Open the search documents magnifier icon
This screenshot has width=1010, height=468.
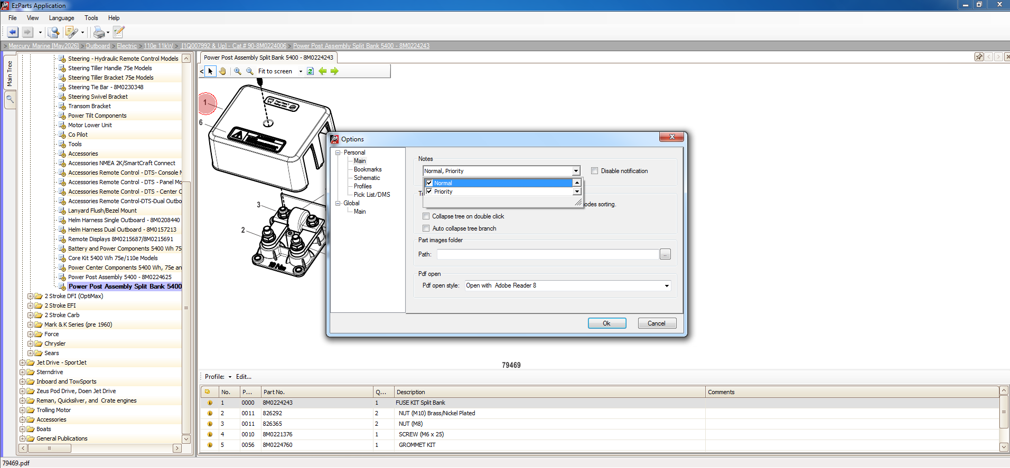[x=53, y=32]
